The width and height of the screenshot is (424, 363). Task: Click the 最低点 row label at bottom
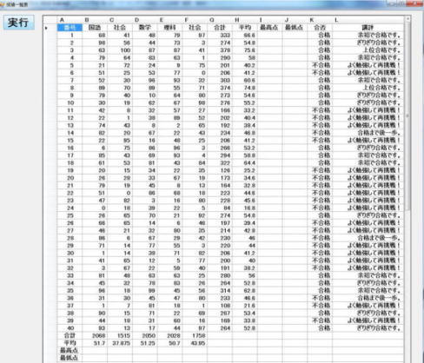click(70, 358)
